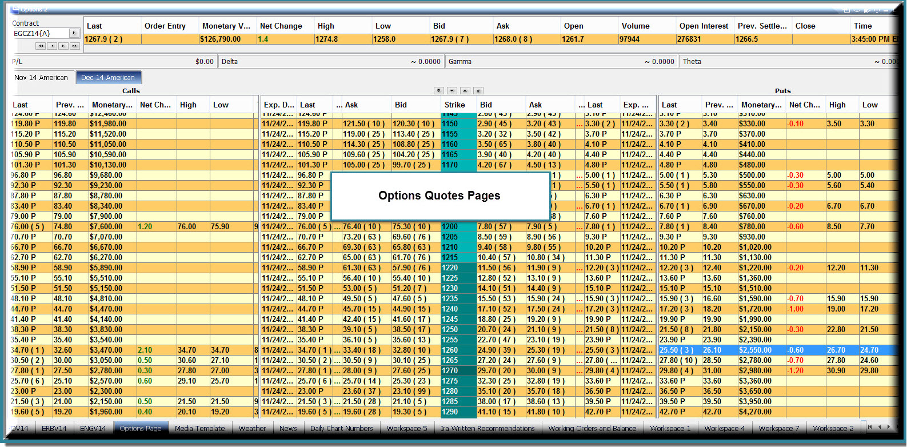The width and height of the screenshot is (907, 447).
Task: Click the Puts section label
Action: point(783,91)
